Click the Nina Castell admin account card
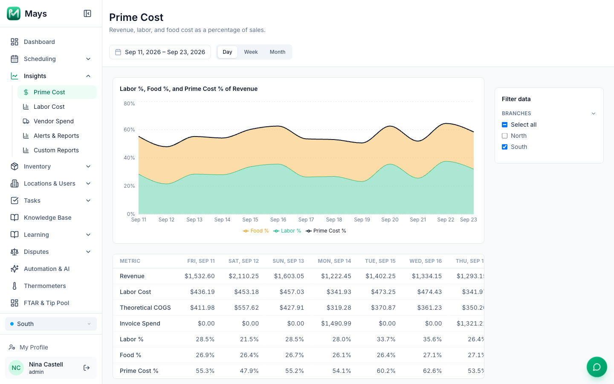The image size is (614, 384). tap(51, 368)
